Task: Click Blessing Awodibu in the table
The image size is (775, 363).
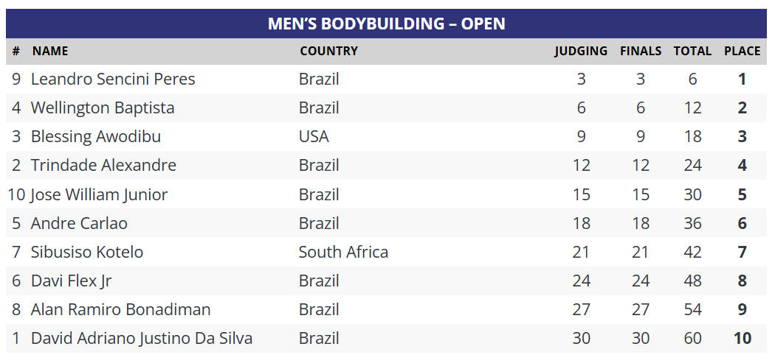Action: click(96, 137)
